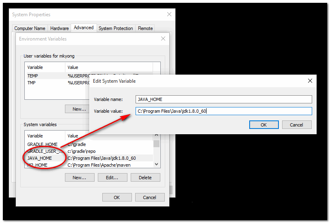The height and width of the screenshot is (223, 330).
Task: Switch to the Remote tab
Action: pos(145,28)
